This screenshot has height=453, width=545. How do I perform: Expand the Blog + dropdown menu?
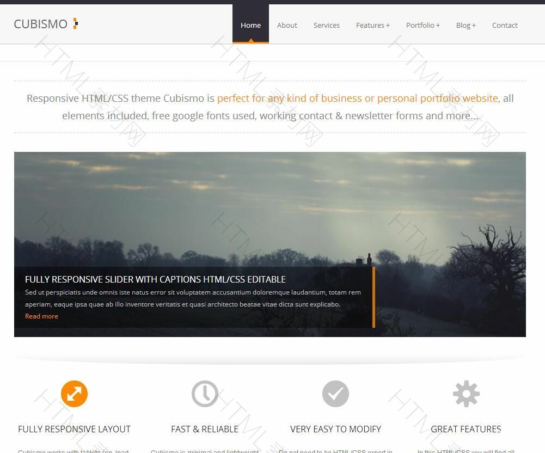point(466,25)
